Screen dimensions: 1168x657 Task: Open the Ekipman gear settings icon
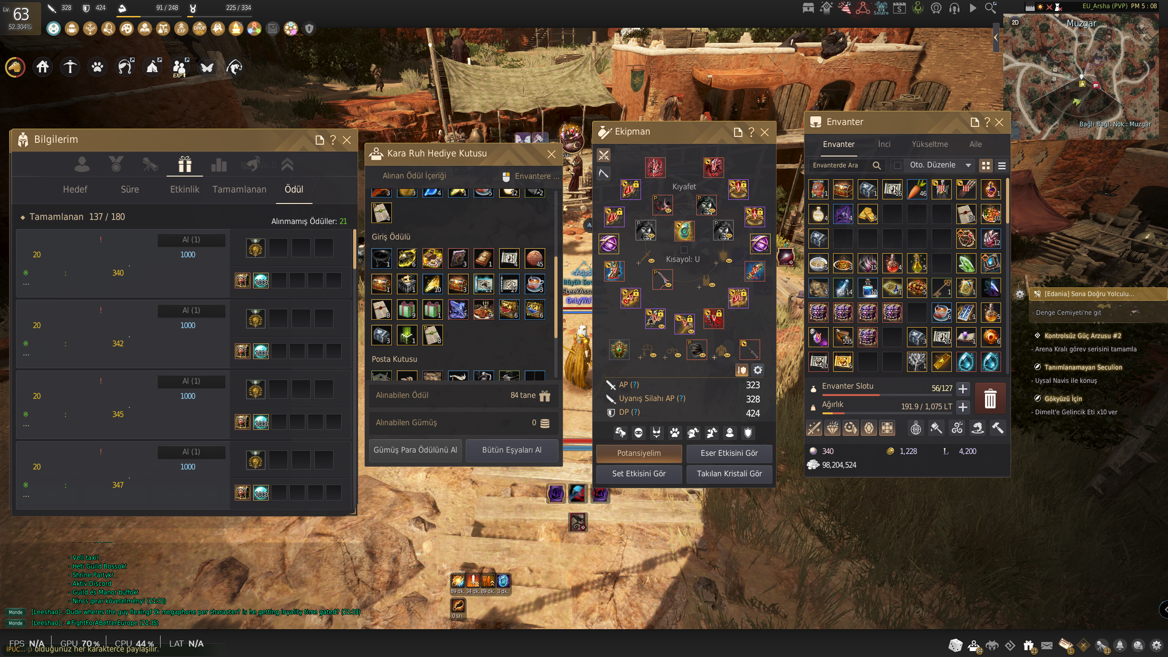point(758,370)
